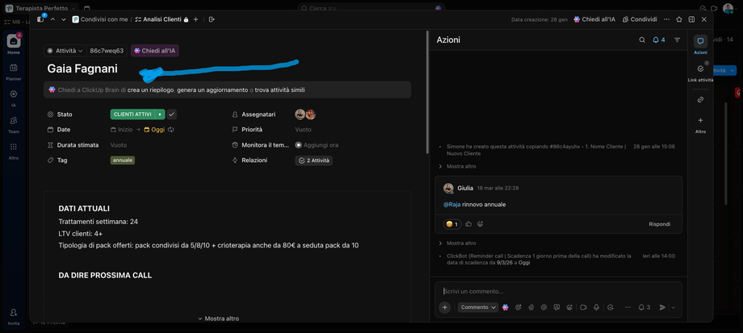Click the Cerca search bar at top
This screenshot has height=333, width=743.
(x=371, y=9)
